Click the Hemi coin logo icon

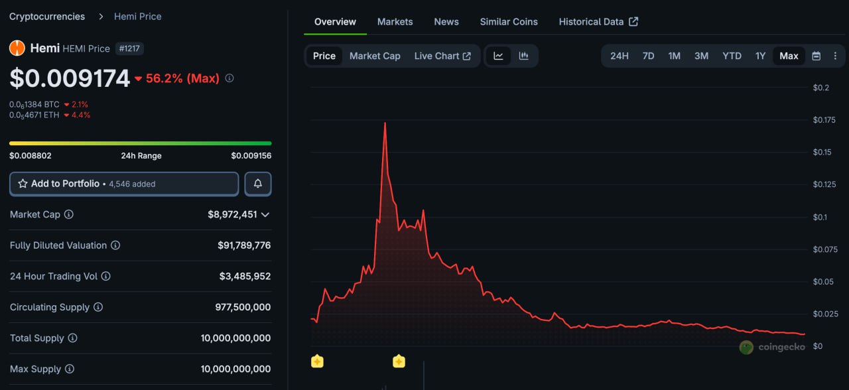[17, 48]
